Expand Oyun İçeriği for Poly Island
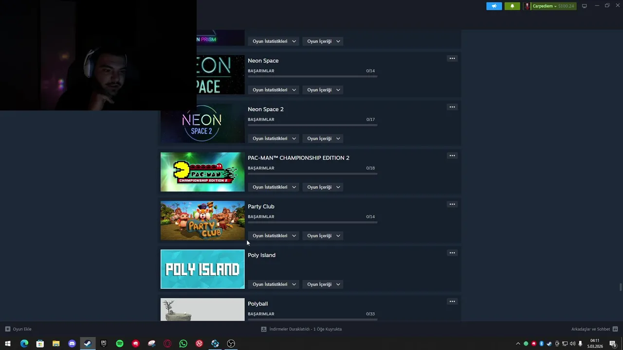This screenshot has height=350, width=623. click(x=323, y=284)
